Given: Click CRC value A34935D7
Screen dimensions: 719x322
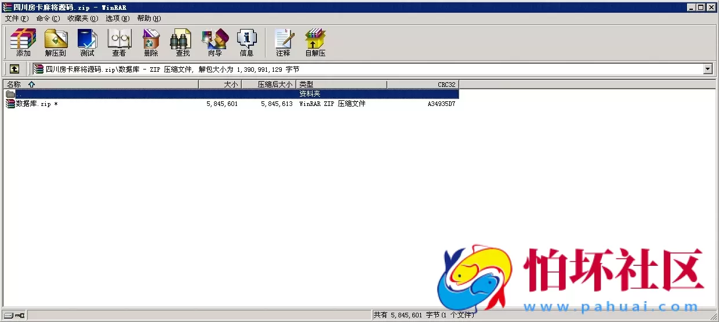Looking at the screenshot, I should pyautogui.click(x=442, y=104).
